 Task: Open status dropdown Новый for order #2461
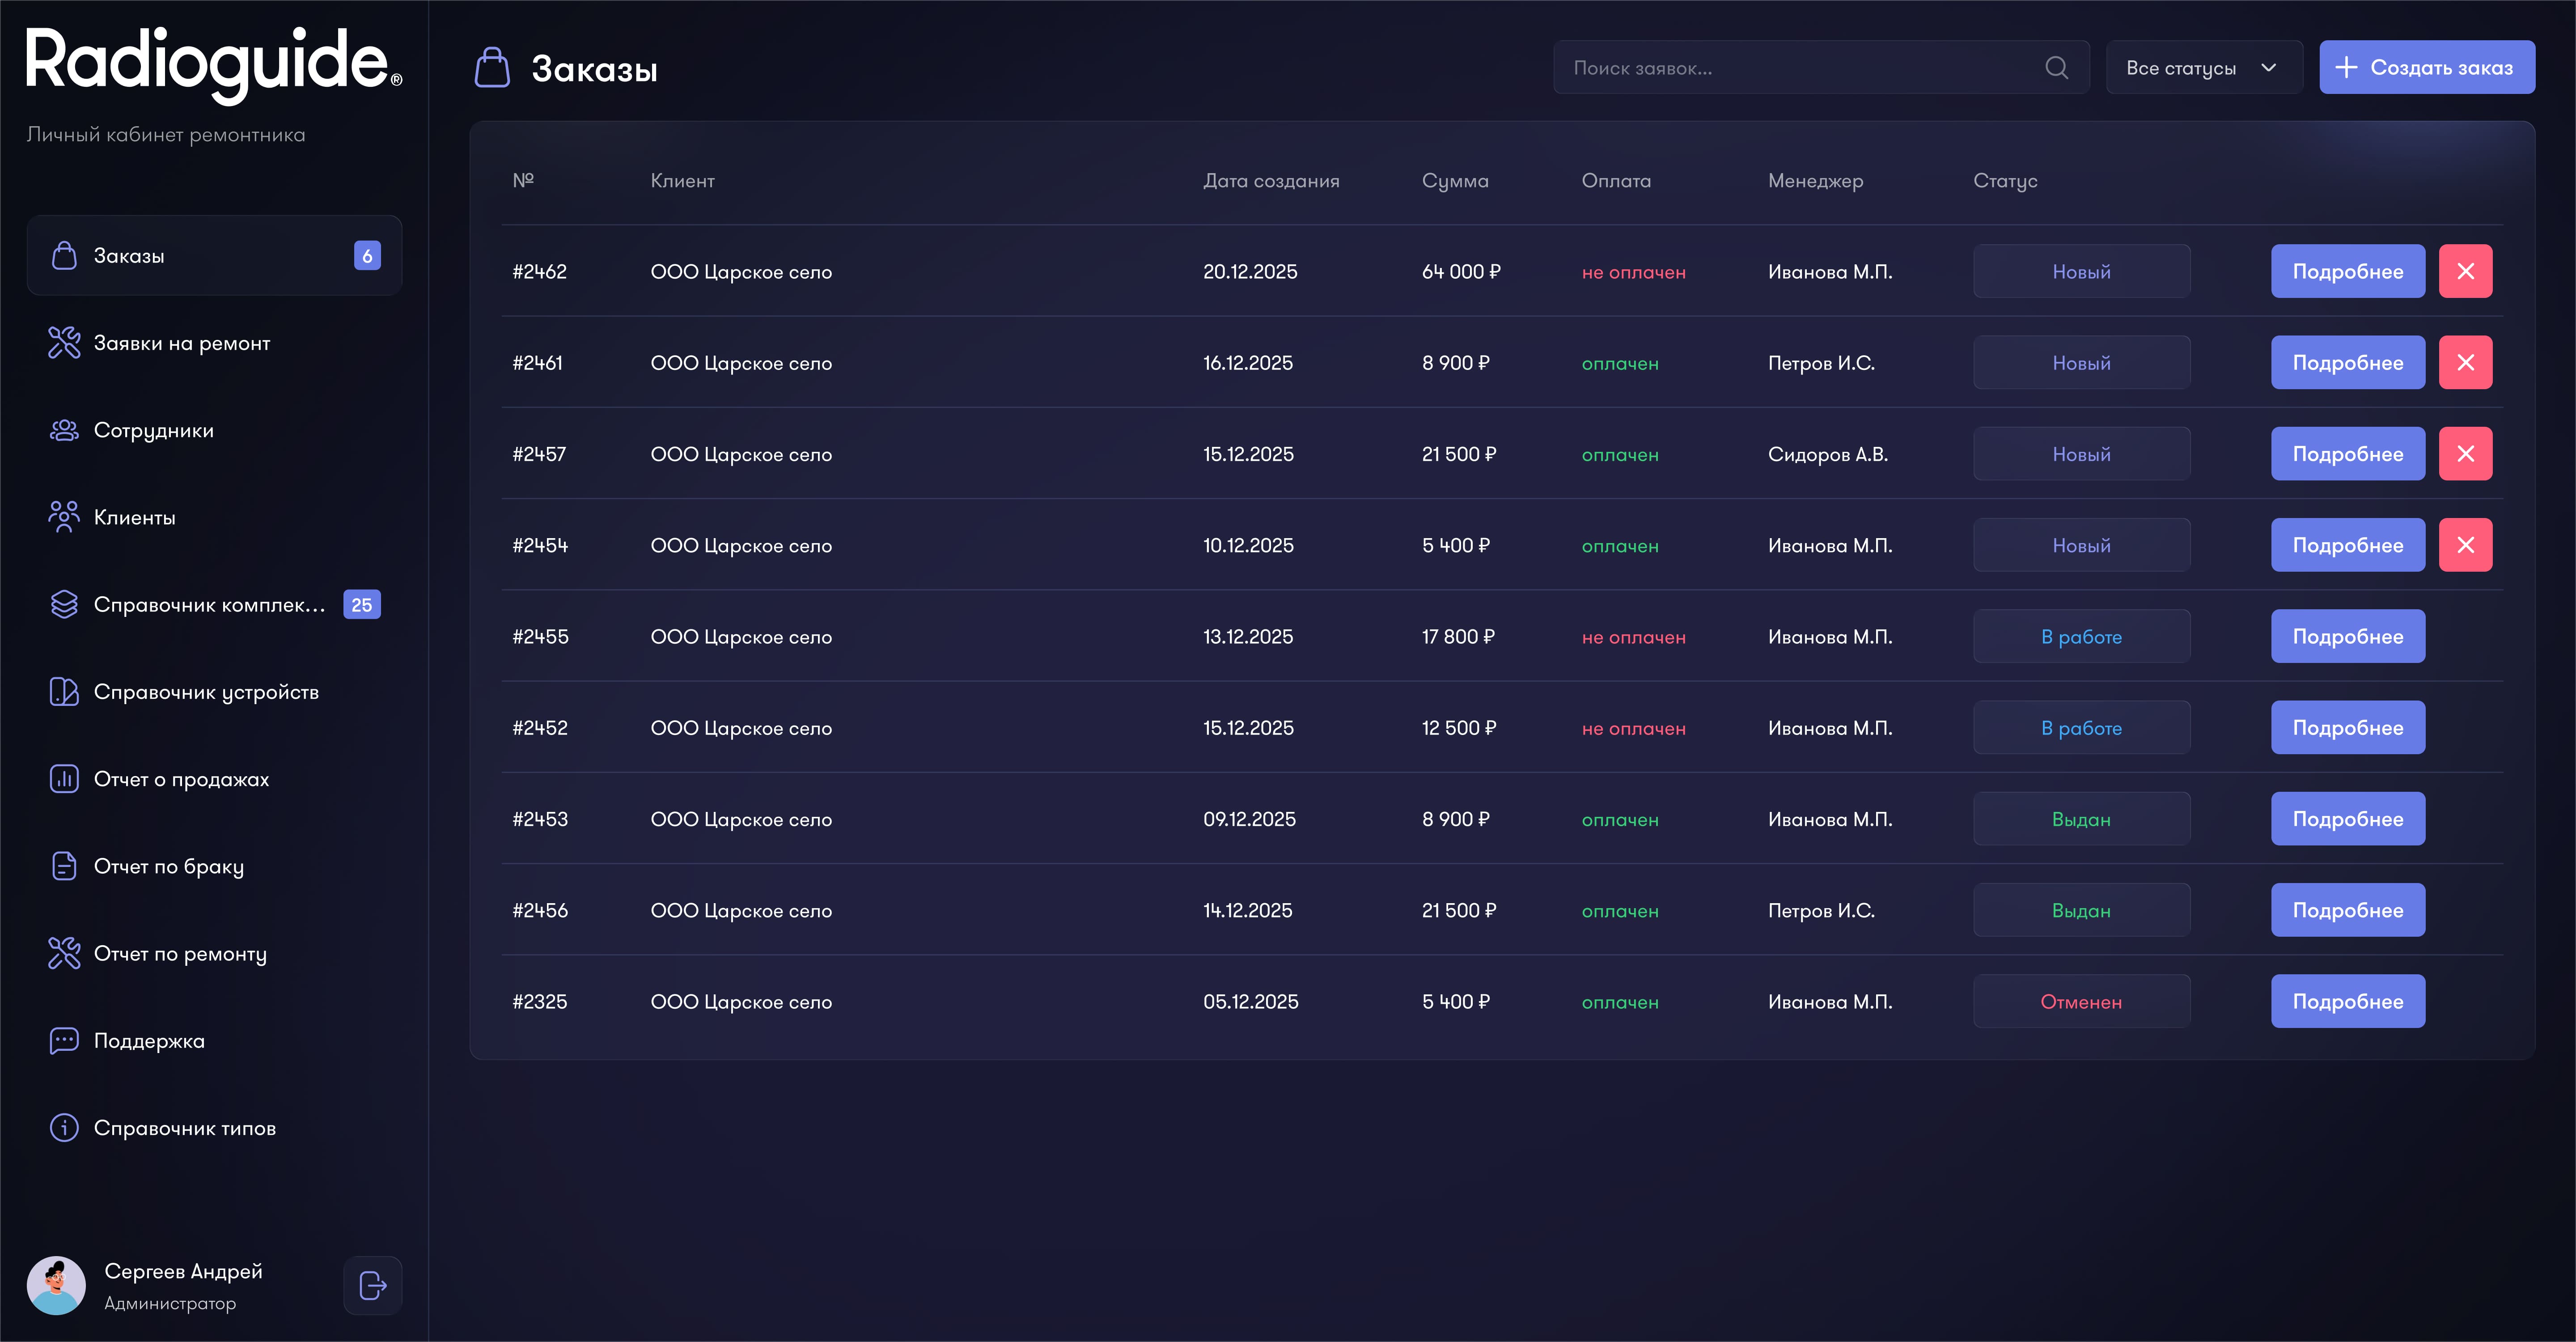(x=2081, y=362)
